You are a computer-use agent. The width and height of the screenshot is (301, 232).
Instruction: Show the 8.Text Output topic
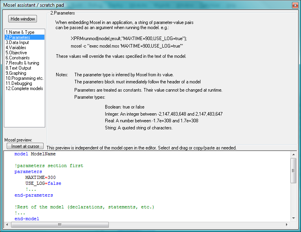pos(18,68)
